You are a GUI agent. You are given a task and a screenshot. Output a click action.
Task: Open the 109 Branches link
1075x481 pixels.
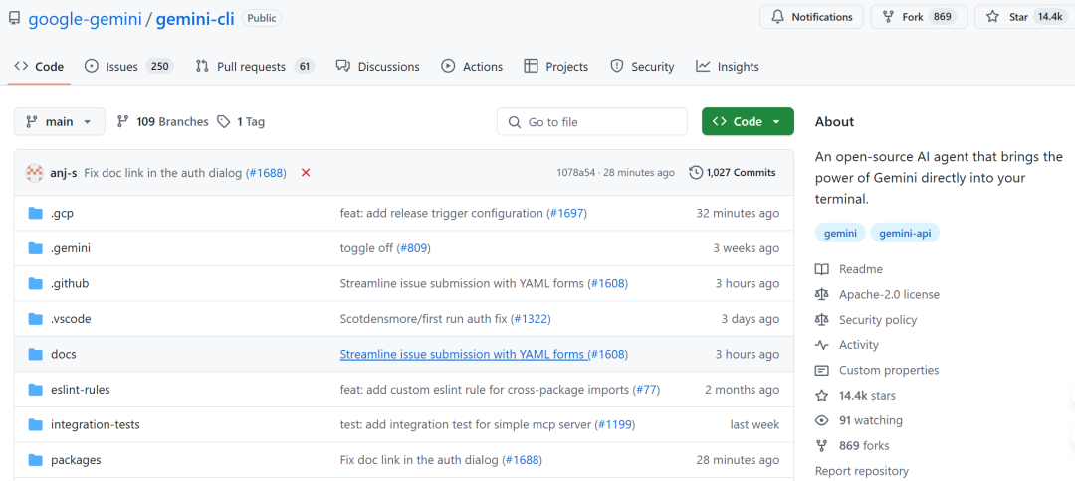pos(162,121)
